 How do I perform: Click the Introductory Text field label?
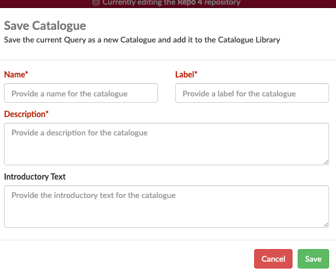(35, 177)
